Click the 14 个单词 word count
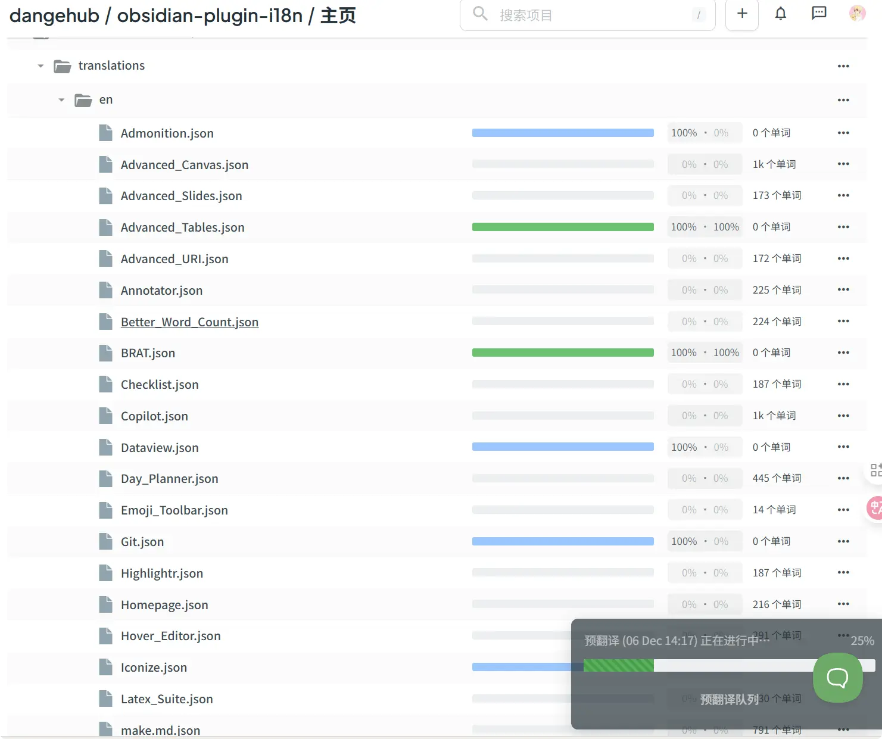This screenshot has height=739, width=882. coord(774,510)
